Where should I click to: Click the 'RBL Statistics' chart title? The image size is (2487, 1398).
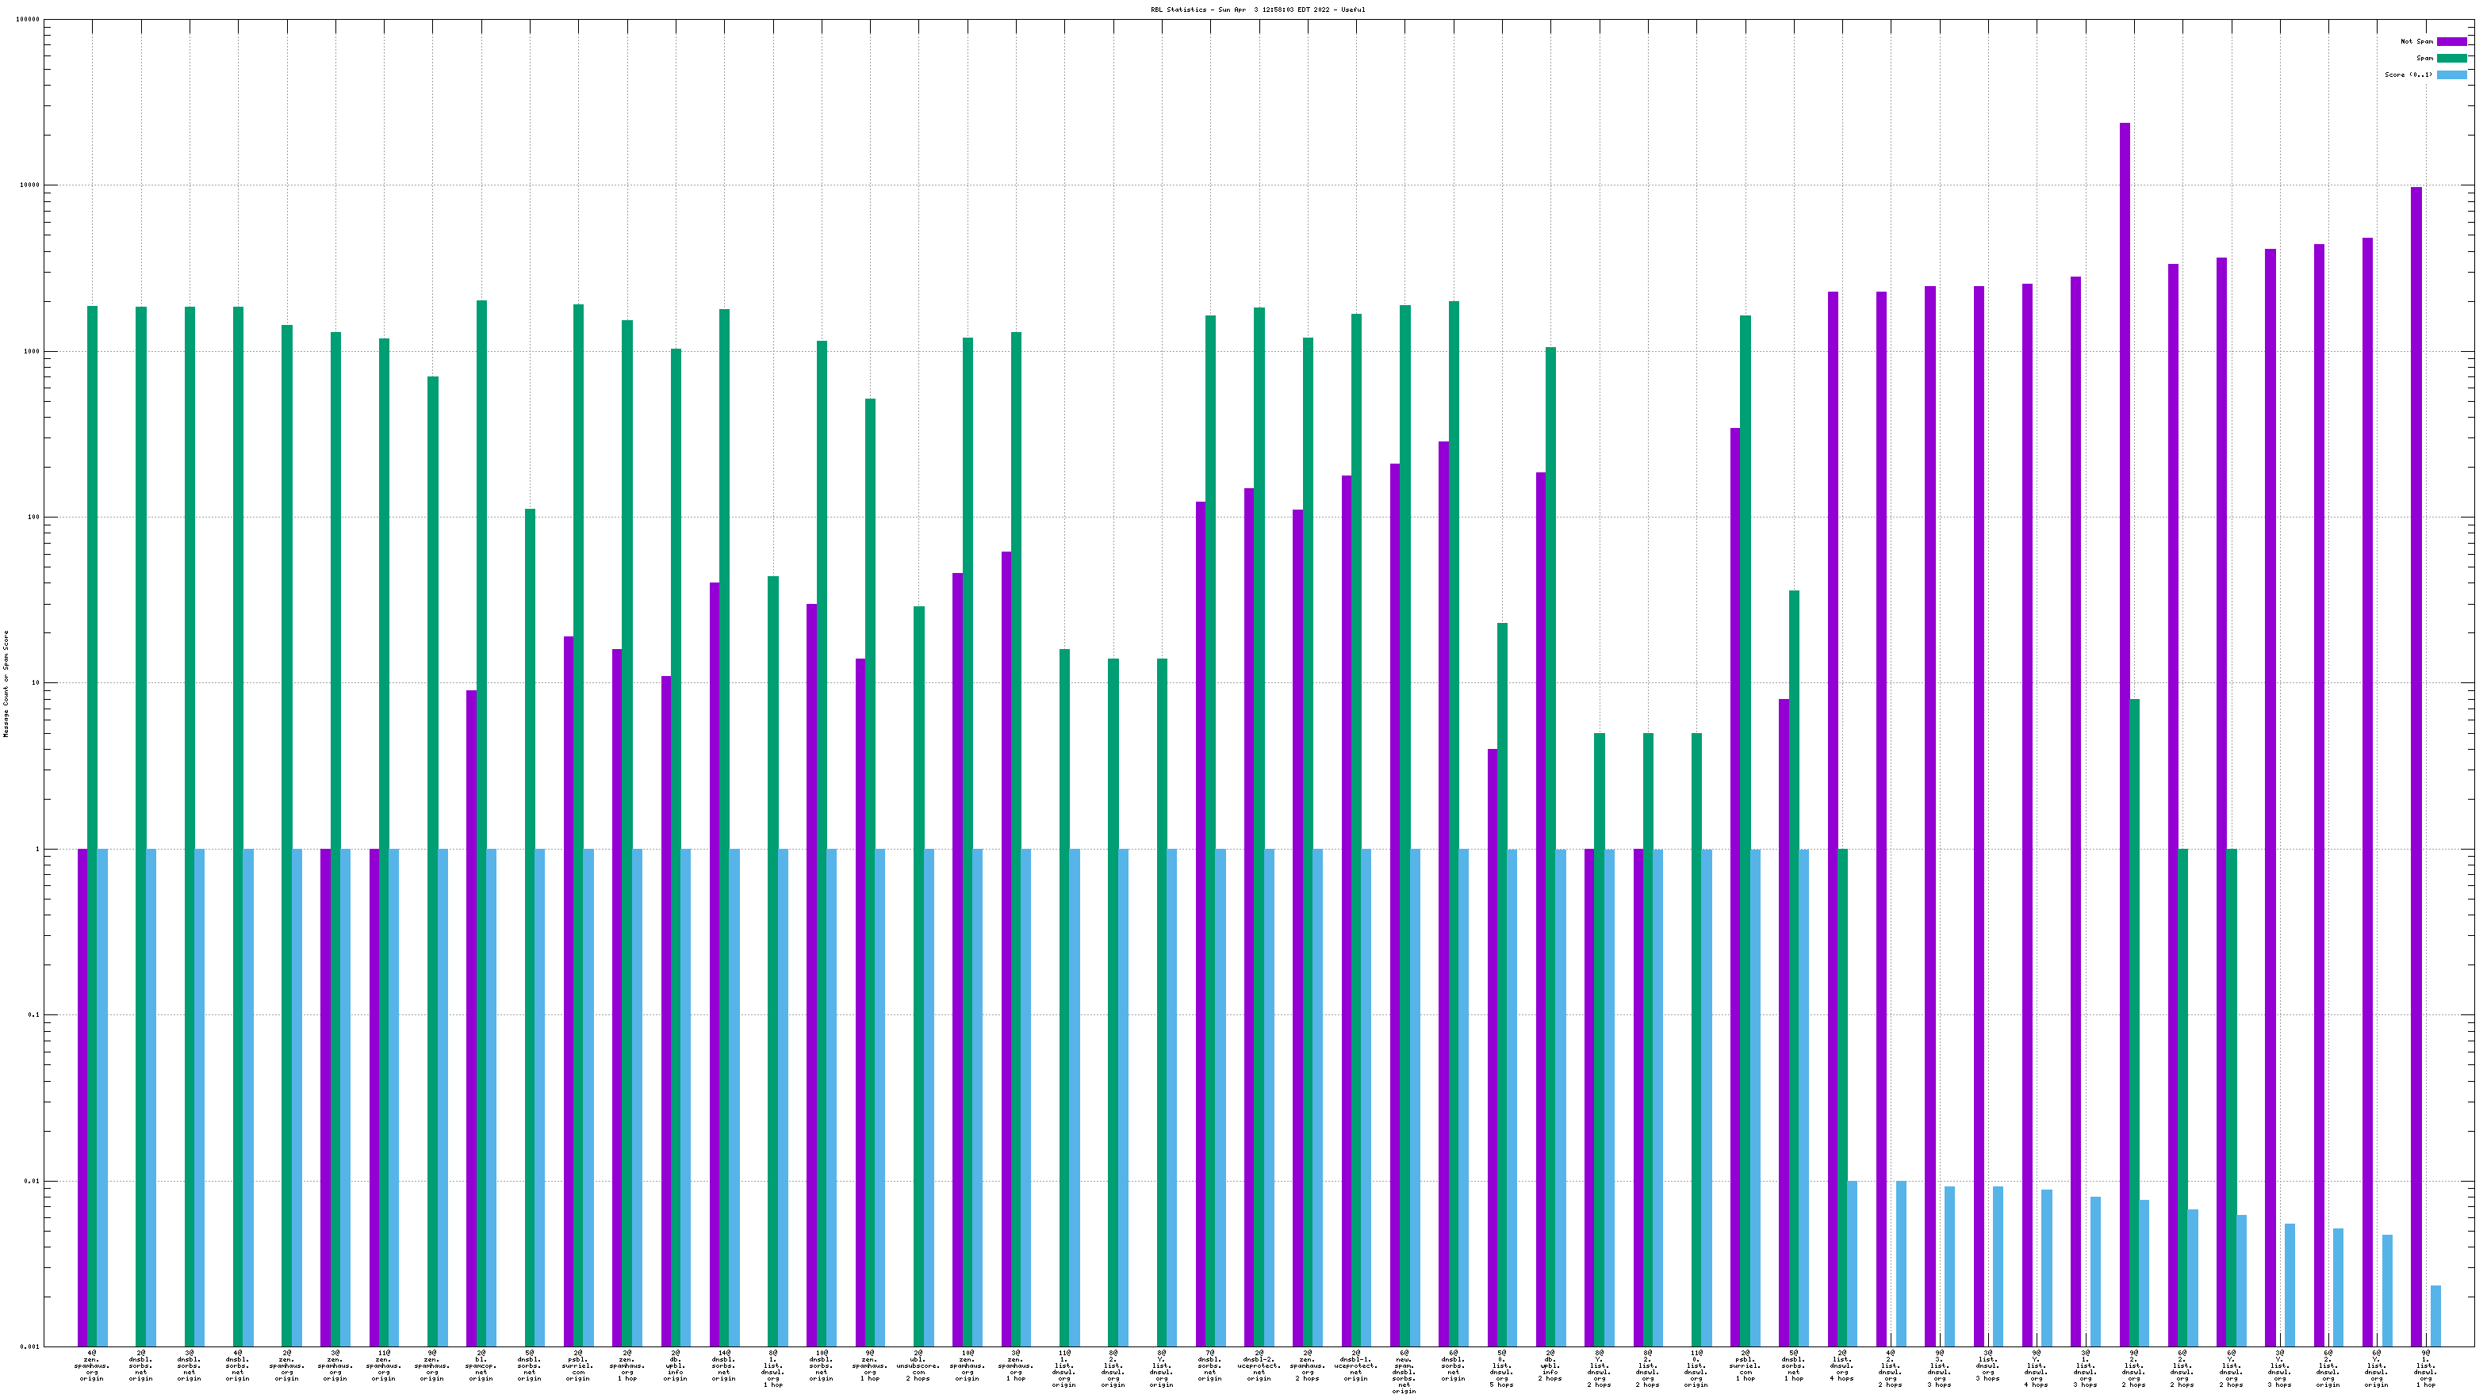tap(1257, 10)
